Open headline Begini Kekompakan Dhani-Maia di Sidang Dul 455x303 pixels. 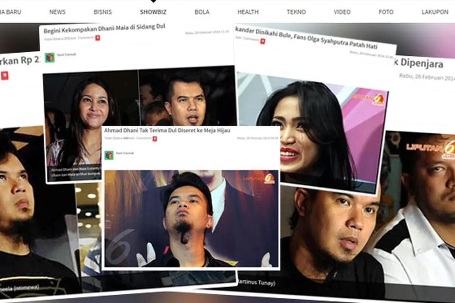tap(104, 30)
